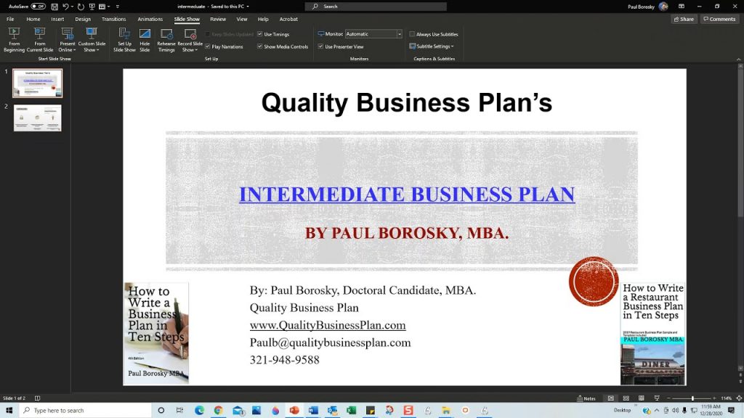Expand the file name saved-location dropdown
Image resolution: width=744 pixels, height=418 pixels.
[x=248, y=7]
